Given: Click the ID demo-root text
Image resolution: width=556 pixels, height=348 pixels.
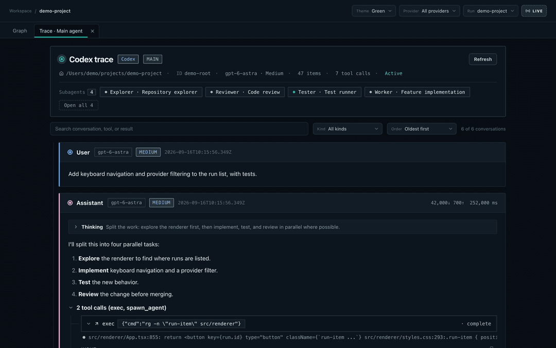Looking at the screenshot, I should 193,74.
